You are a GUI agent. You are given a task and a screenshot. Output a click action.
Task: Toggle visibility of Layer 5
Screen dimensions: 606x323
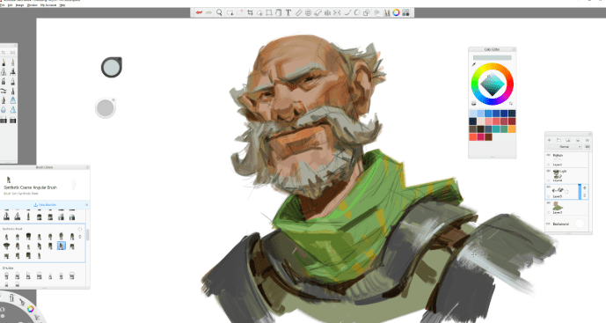pos(549,187)
